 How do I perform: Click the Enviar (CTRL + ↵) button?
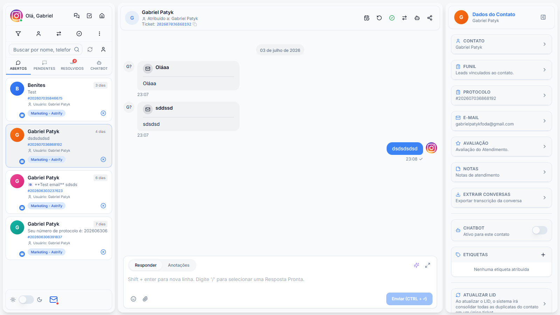[x=409, y=299]
